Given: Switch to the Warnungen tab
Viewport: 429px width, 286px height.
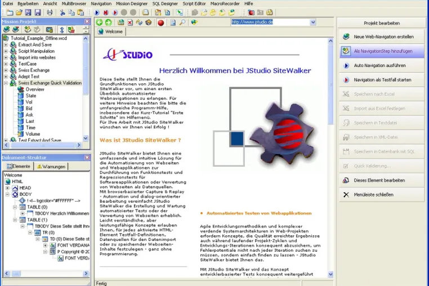Looking at the screenshot, I should click(x=51, y=167).
